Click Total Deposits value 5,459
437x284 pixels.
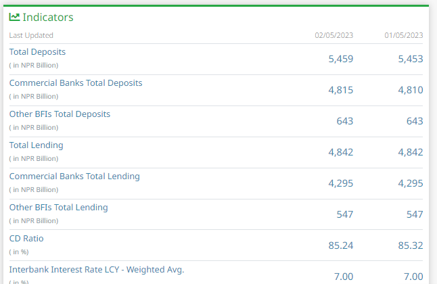pos(340,59)
